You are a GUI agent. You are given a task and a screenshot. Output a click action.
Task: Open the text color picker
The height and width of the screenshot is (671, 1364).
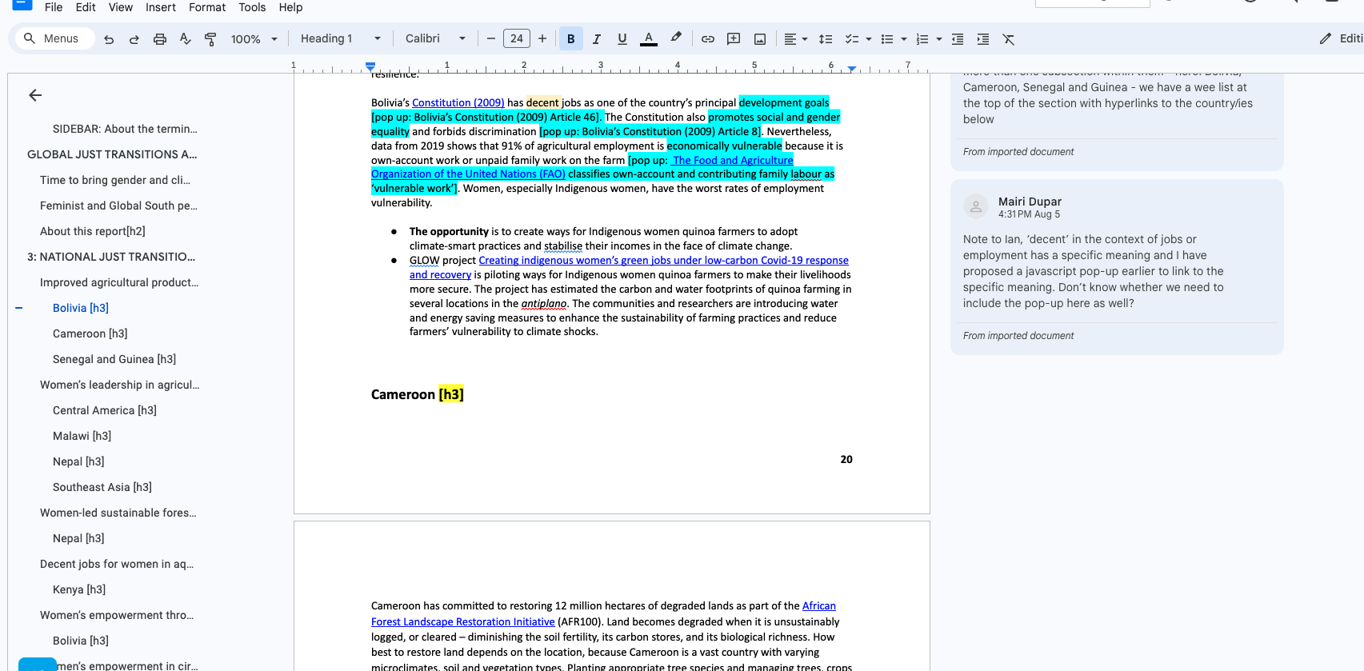click(x=649, y=39)
